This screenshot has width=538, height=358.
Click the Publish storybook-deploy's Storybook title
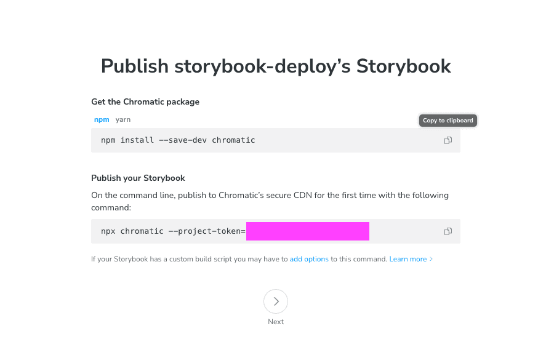coord(276,66)
